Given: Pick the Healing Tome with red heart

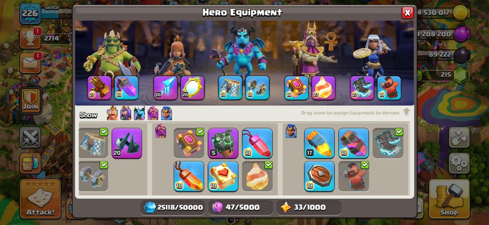Looking at the screenshot, I should 223,176.
